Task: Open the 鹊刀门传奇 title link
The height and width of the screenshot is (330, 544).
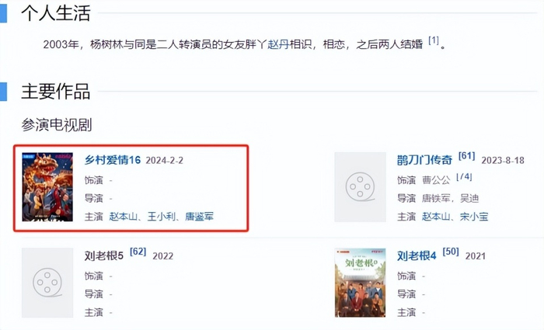Action: (425, 160)
